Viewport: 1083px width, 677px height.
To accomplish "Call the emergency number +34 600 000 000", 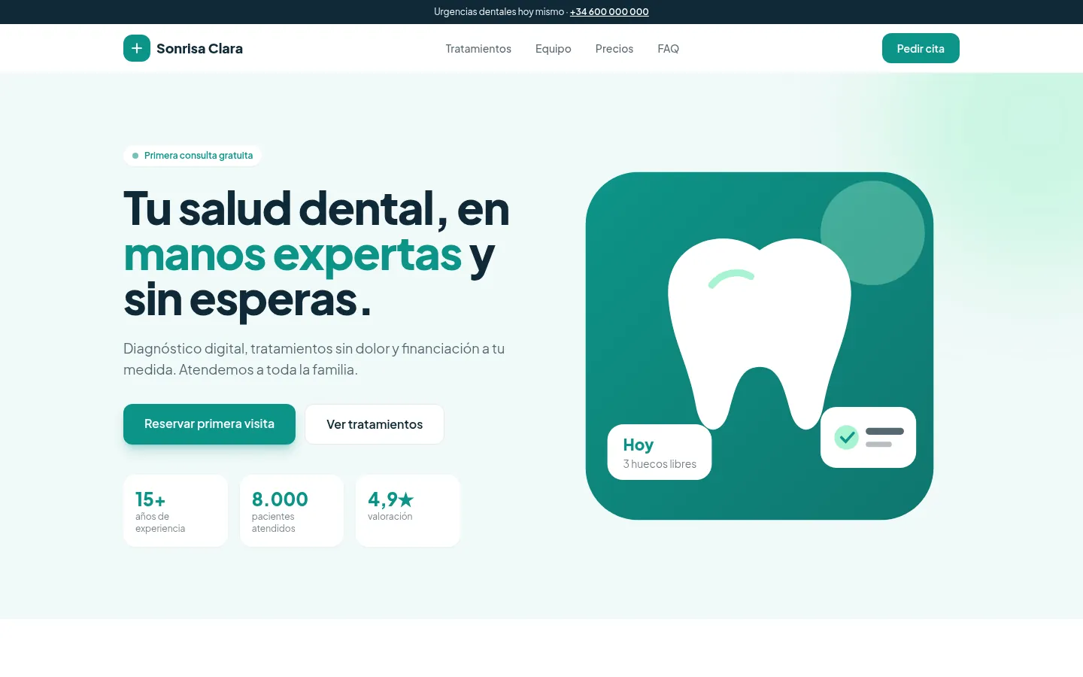I will [x=609, y=12].
